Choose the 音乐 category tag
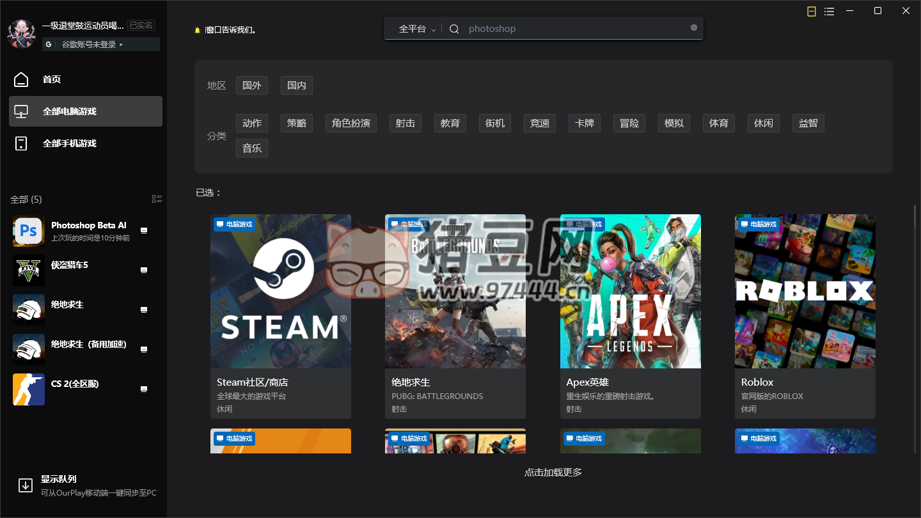921x518 pixels. (x=252, y=148)
